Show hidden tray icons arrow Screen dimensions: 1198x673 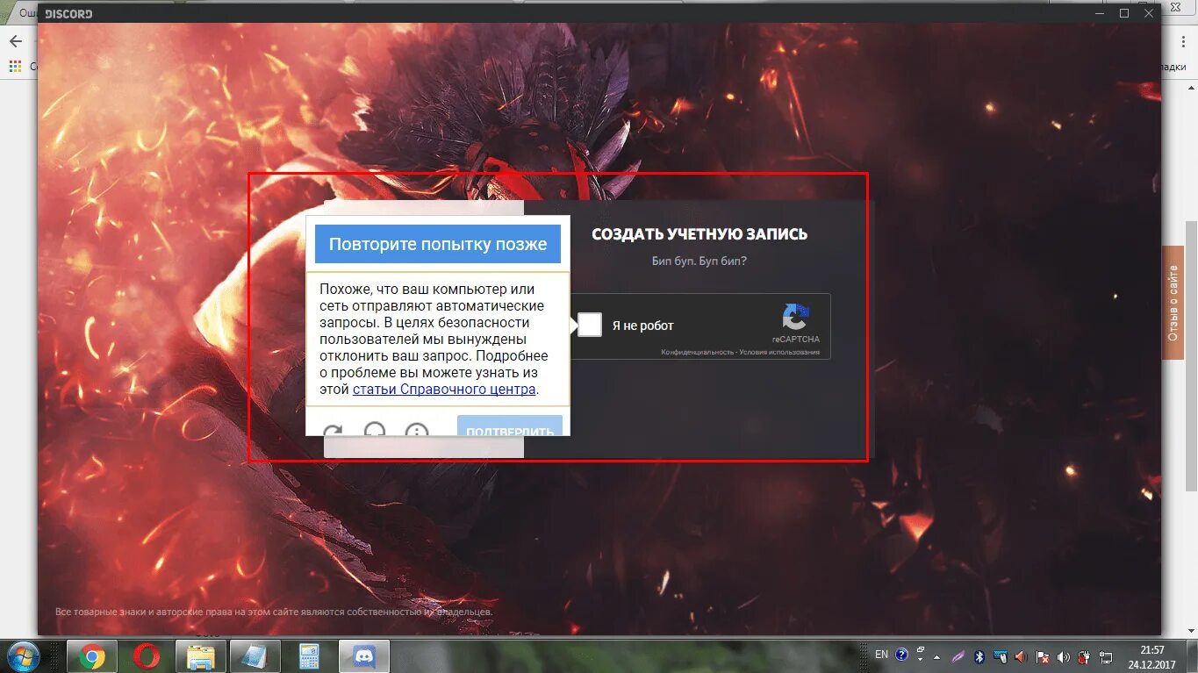(x=937, y=656)
